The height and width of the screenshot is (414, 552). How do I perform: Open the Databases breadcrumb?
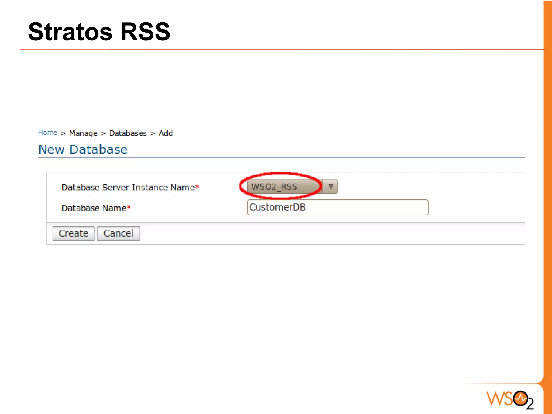tap(128, 133)
